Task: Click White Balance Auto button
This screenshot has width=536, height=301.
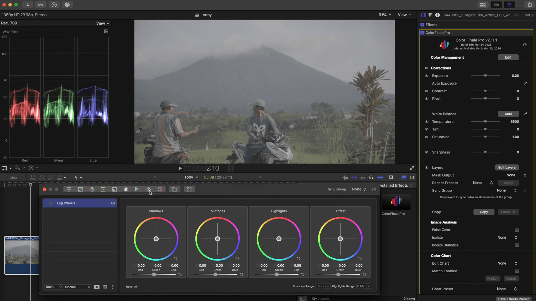Action: (508, 114)
